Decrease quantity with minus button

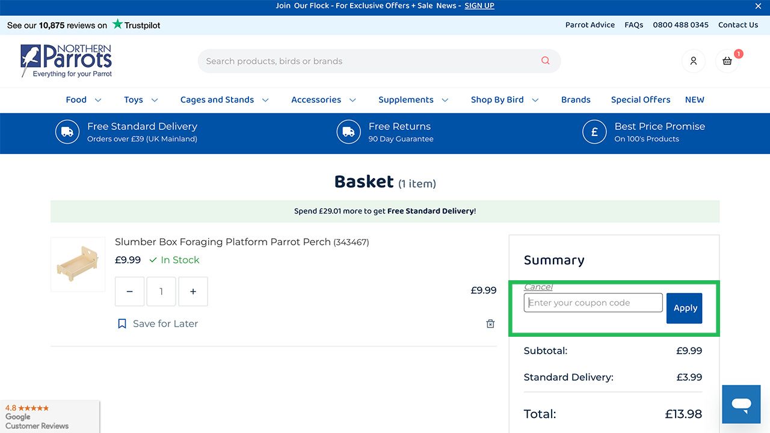pyautogui.click(x=130, y=292)
